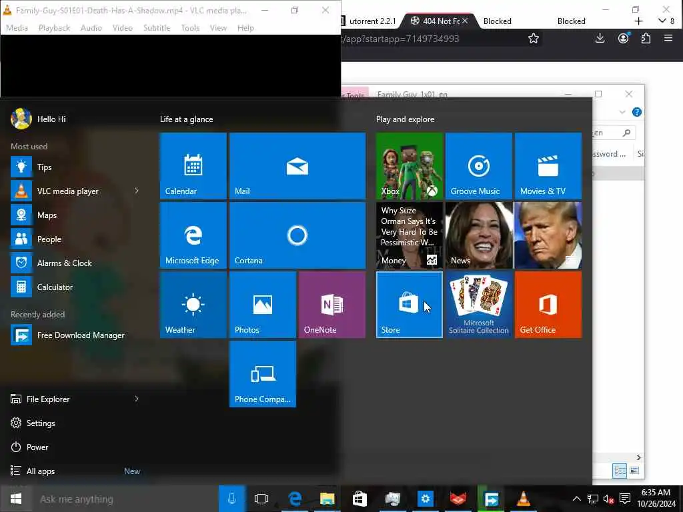Launch Calculator from Most used
The width and height of the screenshot is (683, 512).
click(74, 287)
